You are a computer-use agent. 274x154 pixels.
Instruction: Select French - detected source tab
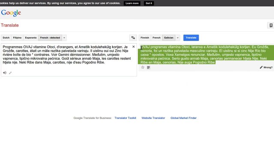pos(50,38)
